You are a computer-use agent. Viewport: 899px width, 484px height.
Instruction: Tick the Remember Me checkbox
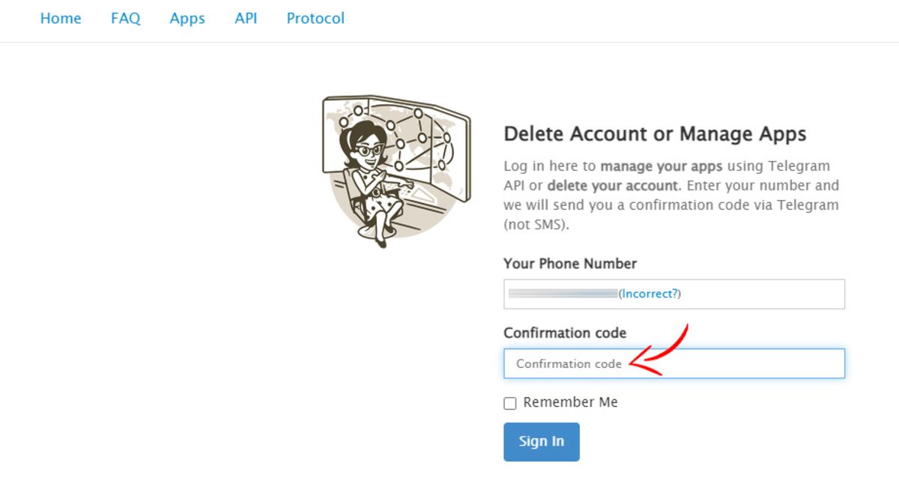click(x=510, y=404)
